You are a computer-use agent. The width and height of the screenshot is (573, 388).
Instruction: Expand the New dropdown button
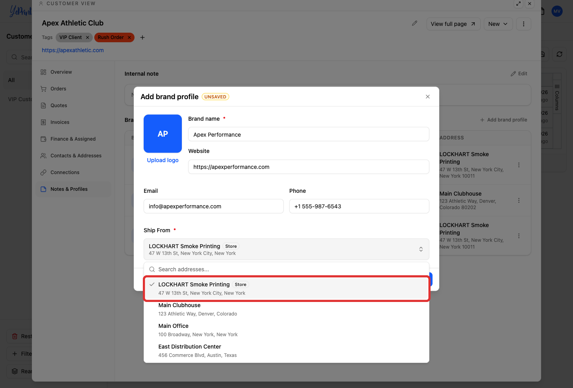coord(498,24)
